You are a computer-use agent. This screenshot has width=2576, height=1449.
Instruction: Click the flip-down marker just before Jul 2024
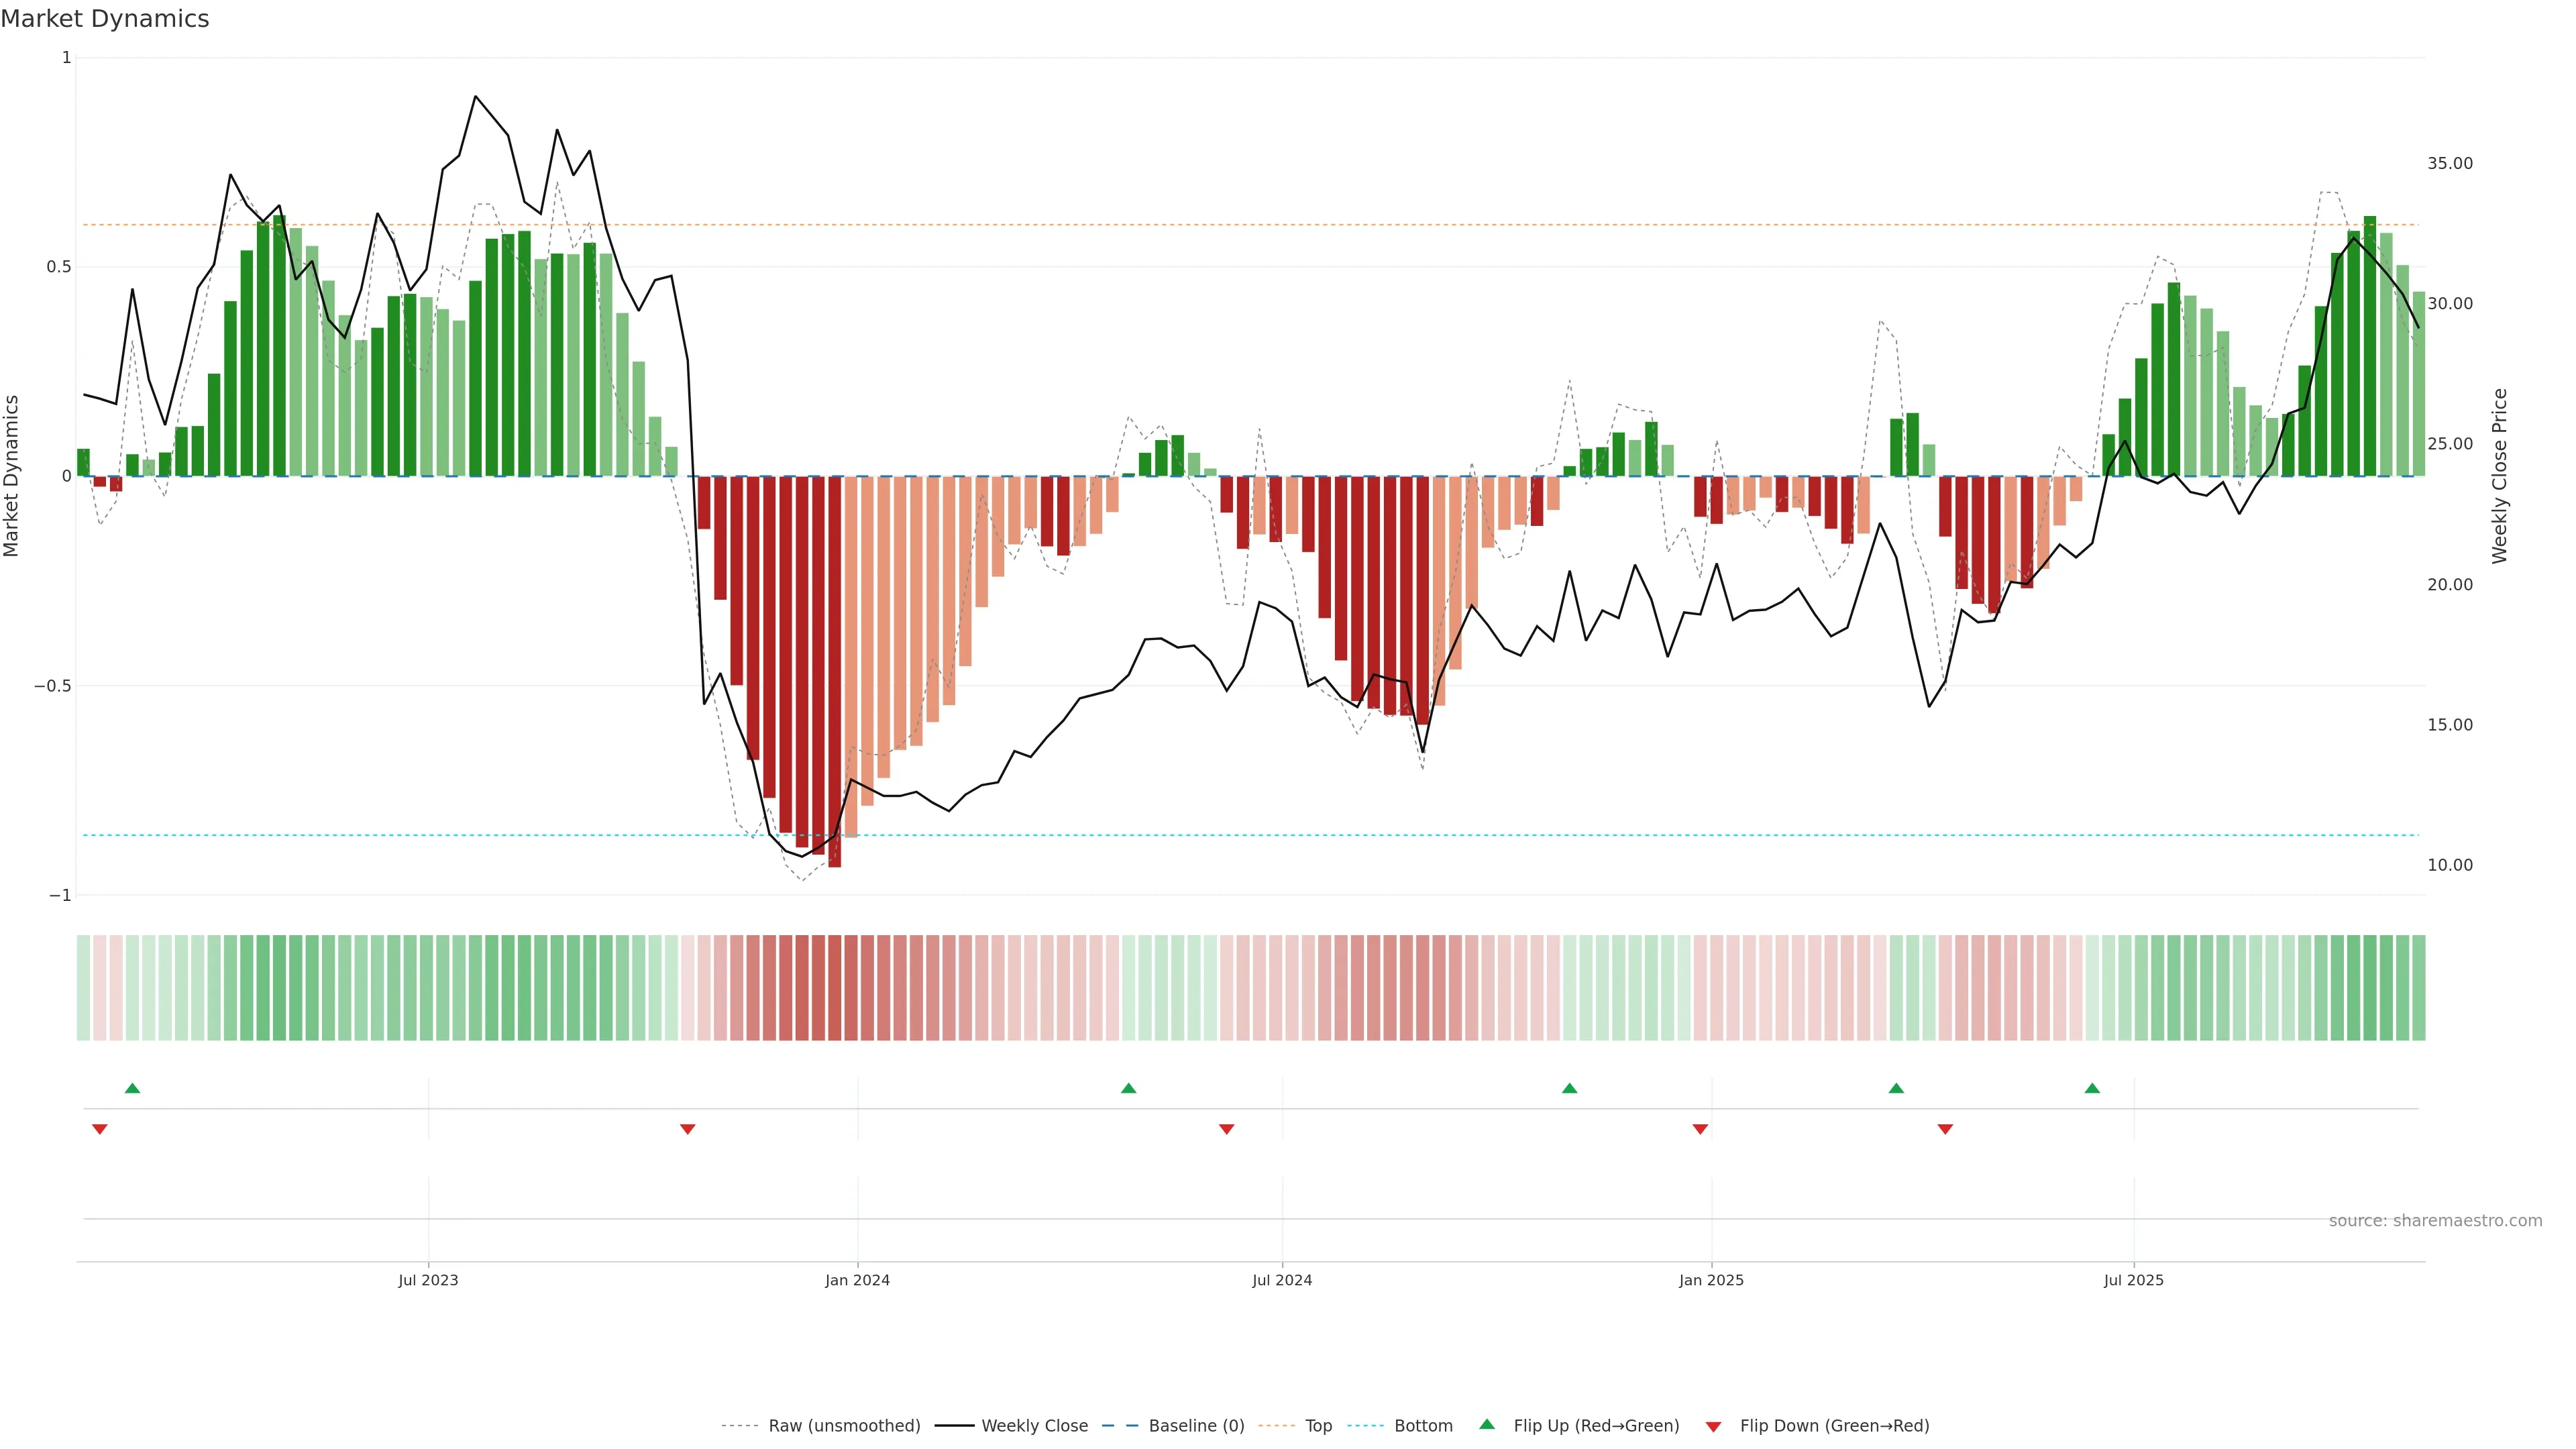coord(1227,1129)
